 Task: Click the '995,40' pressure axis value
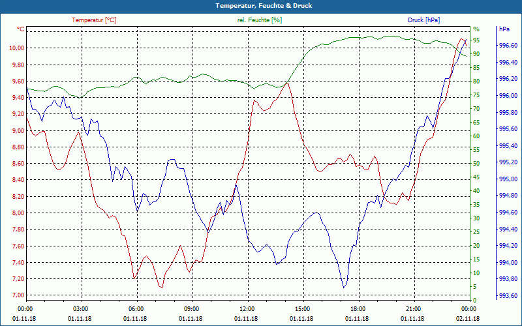tap(509, 145)
